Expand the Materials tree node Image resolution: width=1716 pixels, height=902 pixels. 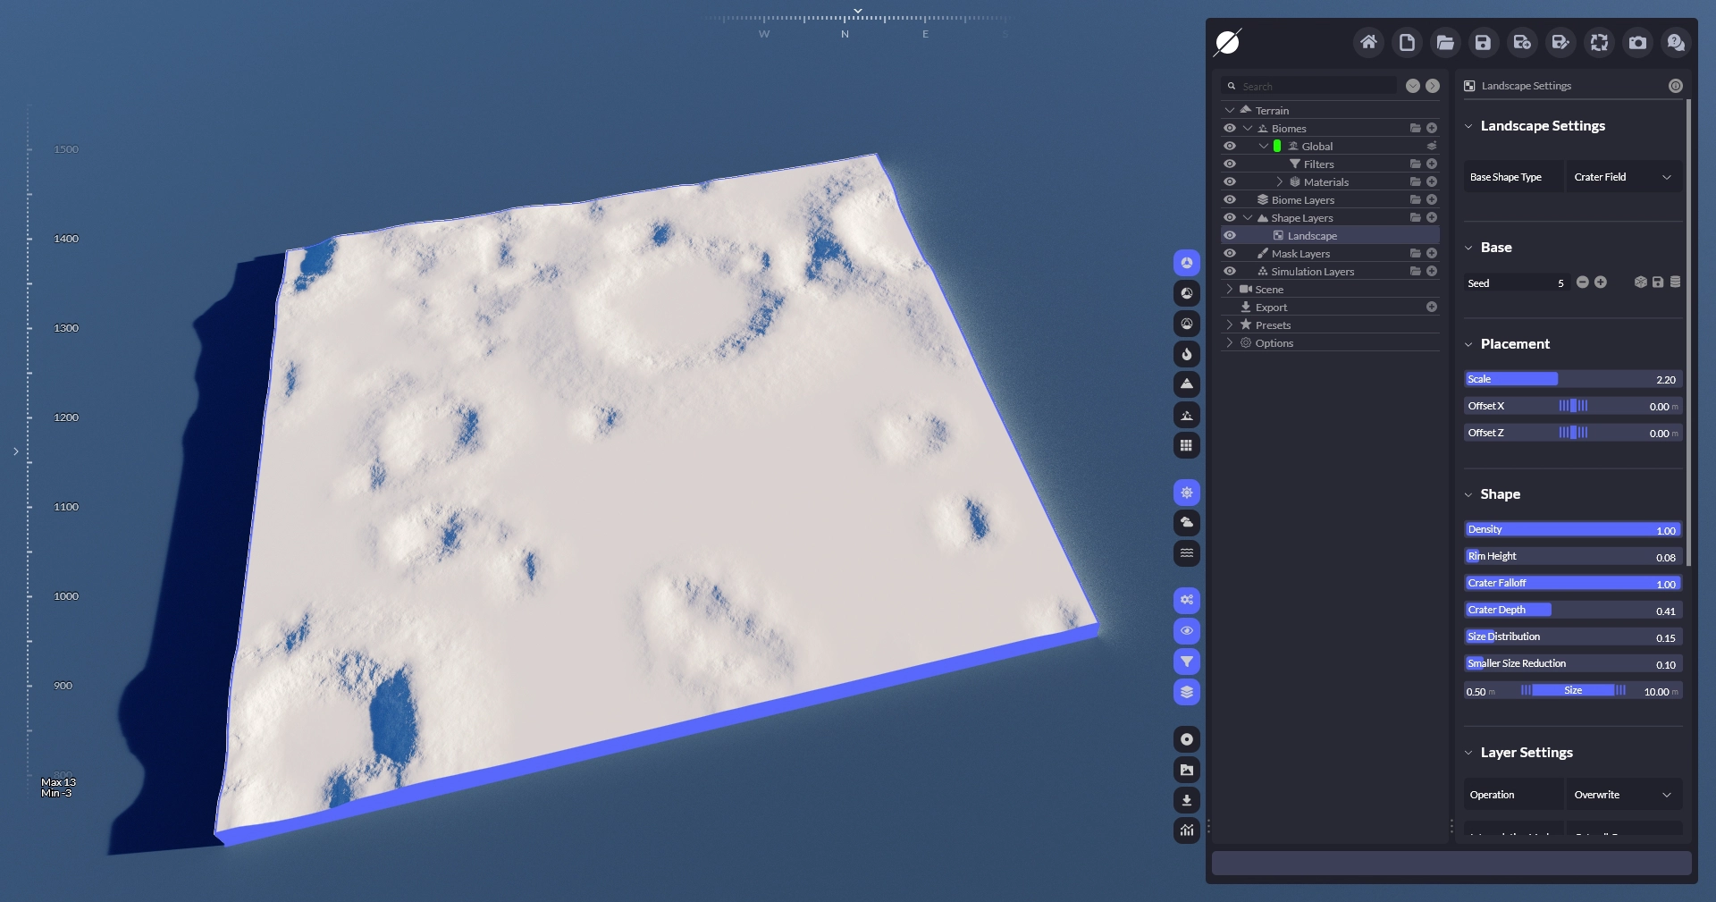[x=1280, y=182]
